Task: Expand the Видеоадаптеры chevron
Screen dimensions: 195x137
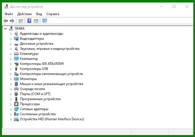Action: 11,39
